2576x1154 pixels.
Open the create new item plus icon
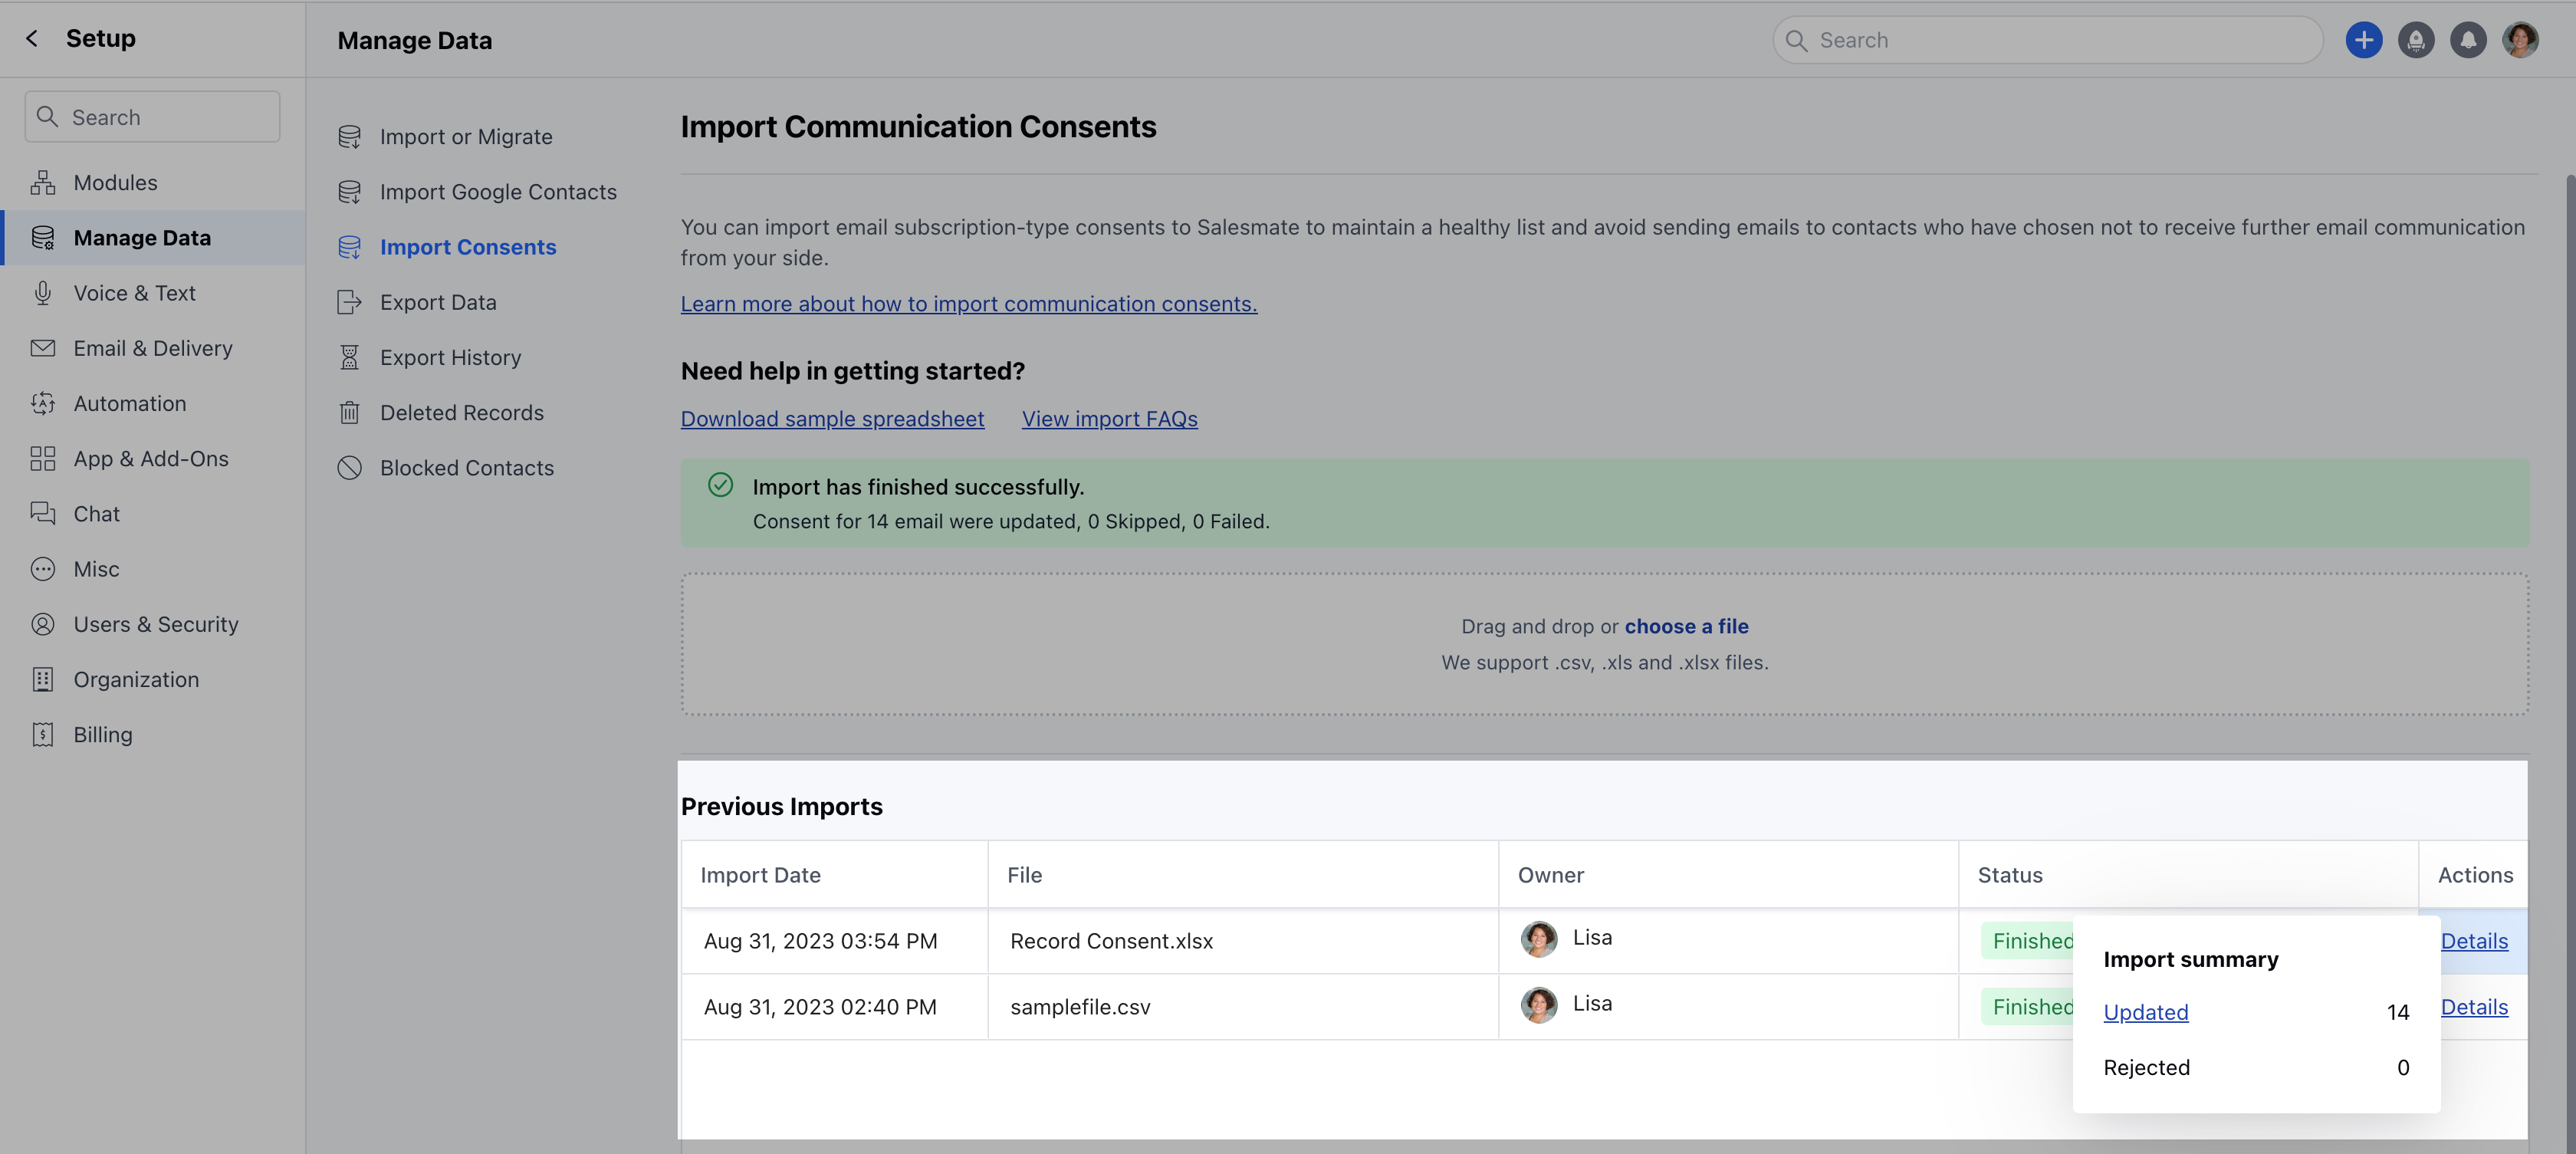(2364, 39)
